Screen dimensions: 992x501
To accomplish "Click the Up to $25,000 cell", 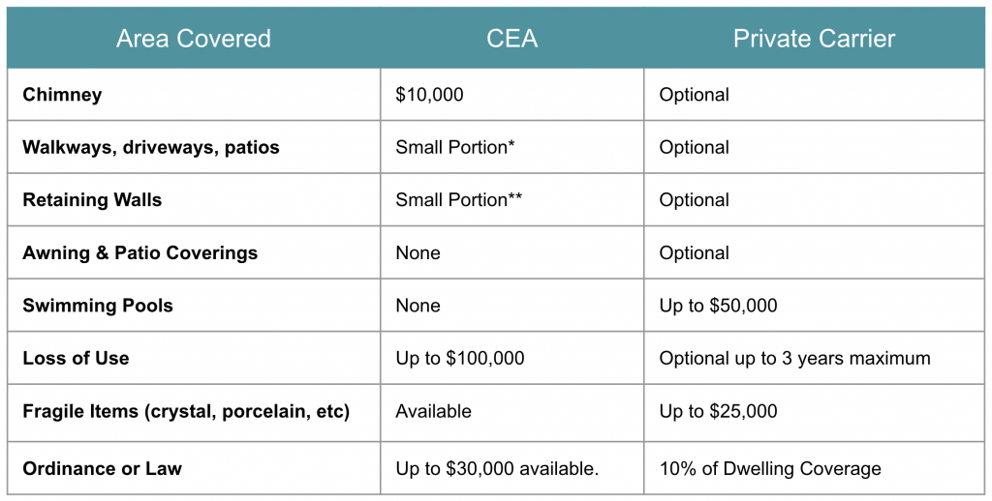I will 718,411.
